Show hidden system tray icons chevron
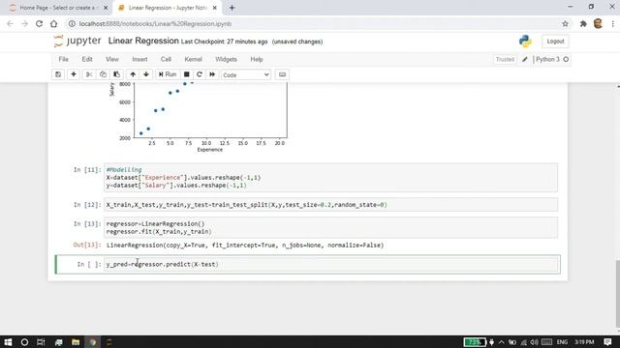This screenshot has width=620, height=348. pyautogui.click(x=502, y=342)
